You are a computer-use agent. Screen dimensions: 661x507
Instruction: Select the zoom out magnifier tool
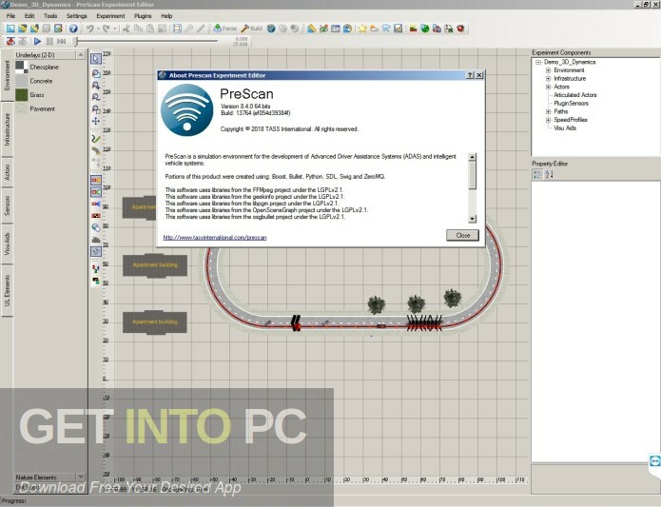(x=96, y=96)
